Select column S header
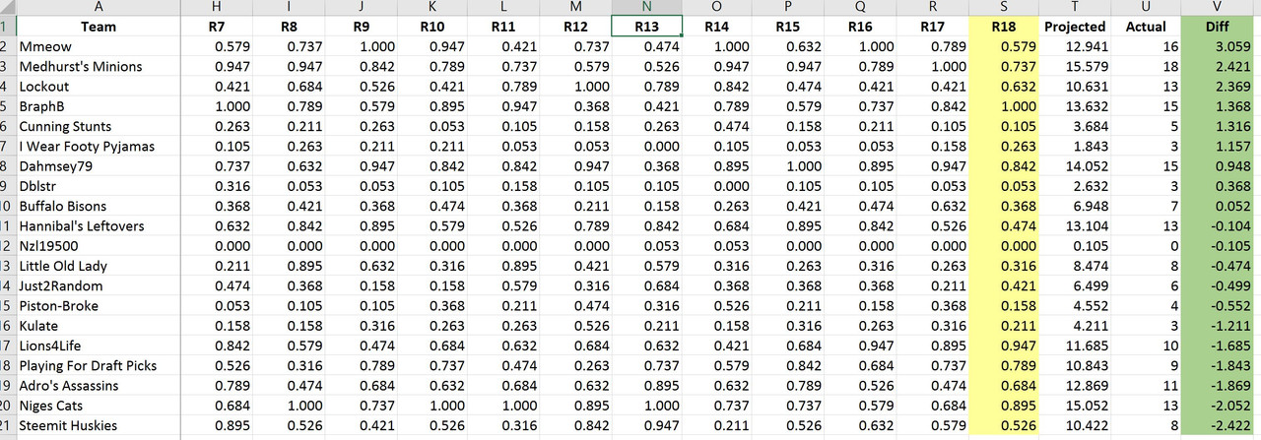This screenshot has width=1261, height=440. click(x=1003, y=7)
